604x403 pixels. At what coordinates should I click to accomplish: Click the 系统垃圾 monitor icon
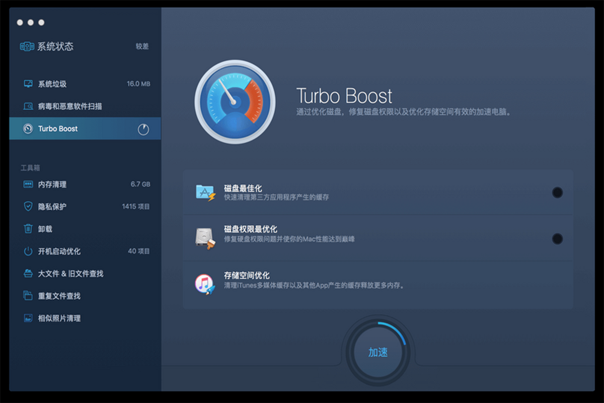point(28,84)
